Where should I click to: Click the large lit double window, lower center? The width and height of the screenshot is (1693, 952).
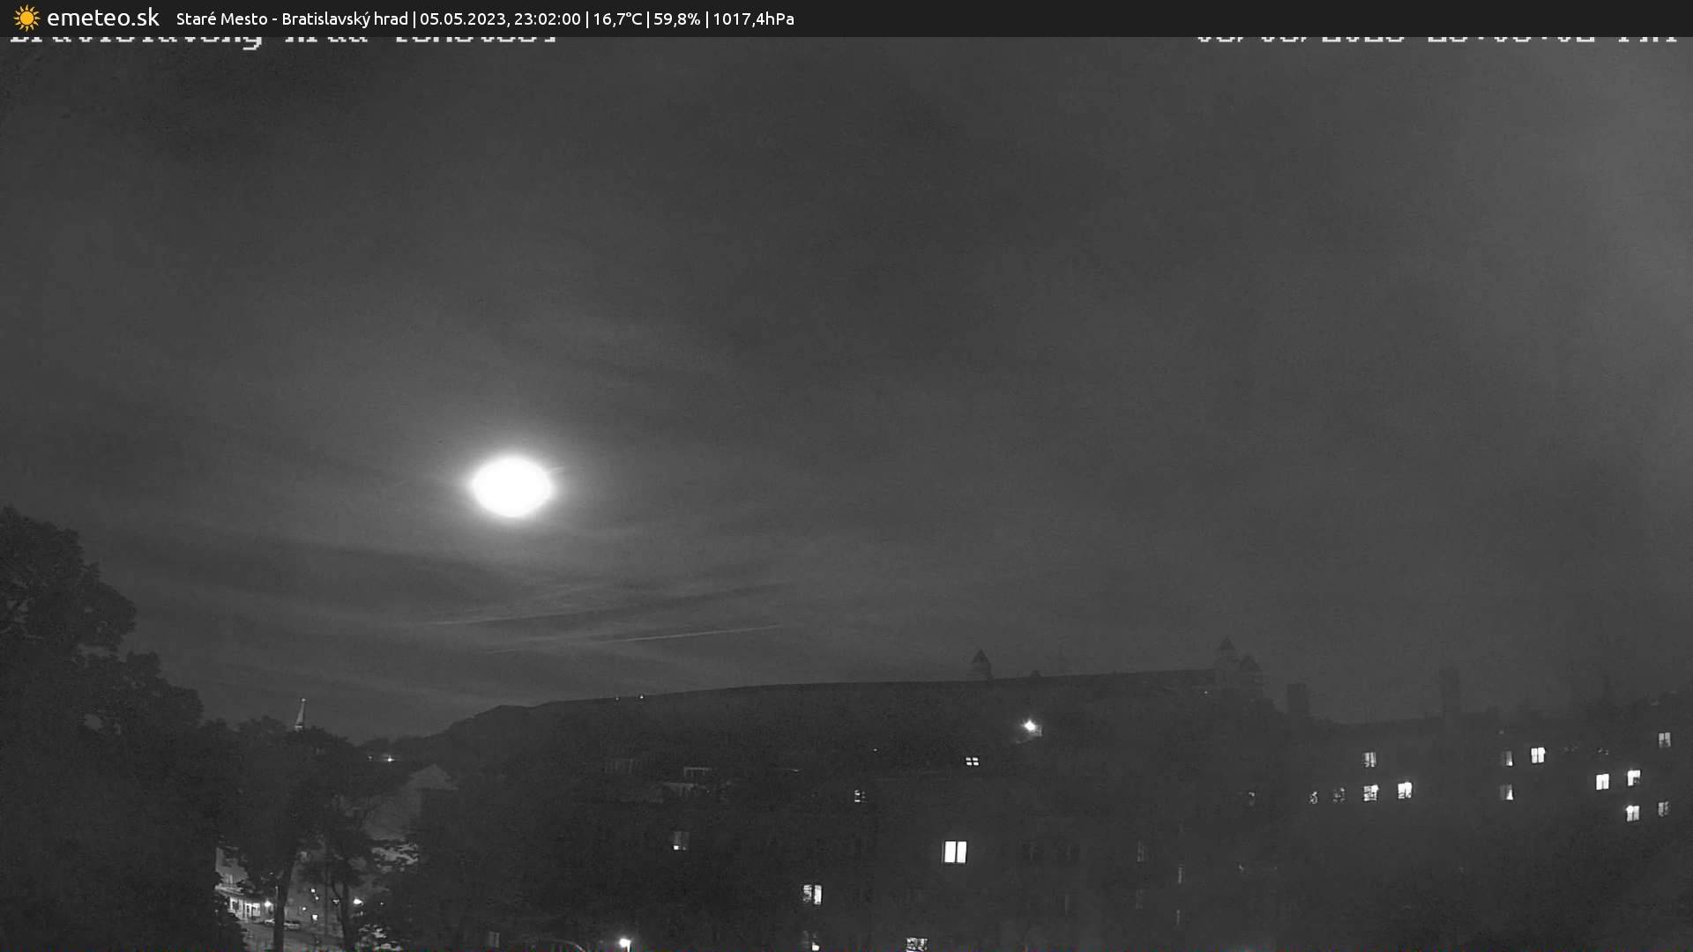point(955,852)
